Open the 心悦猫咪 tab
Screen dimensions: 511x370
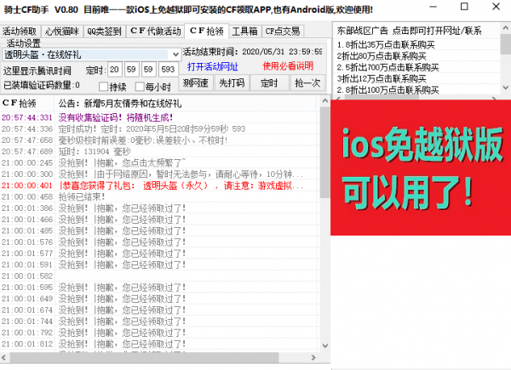62,31
